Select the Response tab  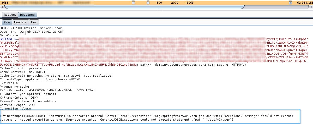point(27,15)
